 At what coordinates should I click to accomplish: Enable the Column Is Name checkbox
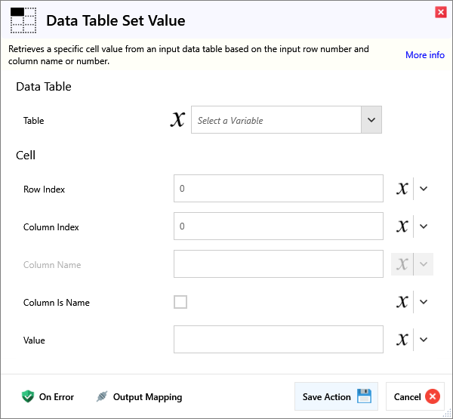coord(180,302)
